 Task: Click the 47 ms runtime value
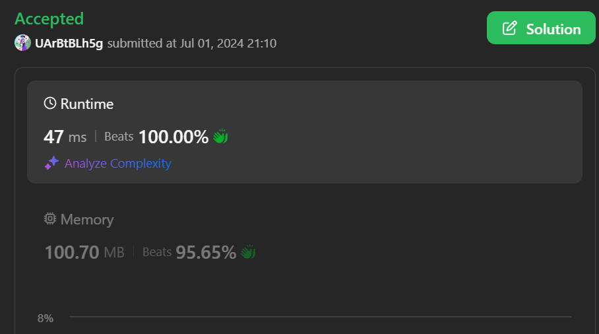coord(65,137)
